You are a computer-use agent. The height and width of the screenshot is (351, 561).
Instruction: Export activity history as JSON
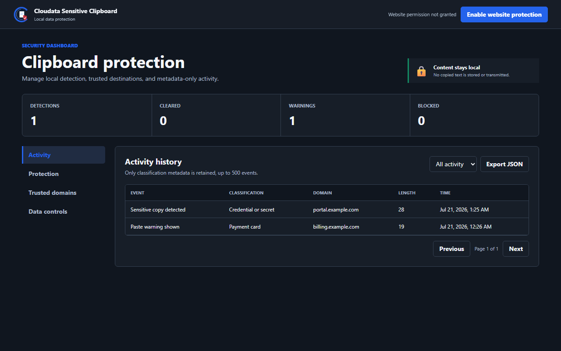[504, 164]
